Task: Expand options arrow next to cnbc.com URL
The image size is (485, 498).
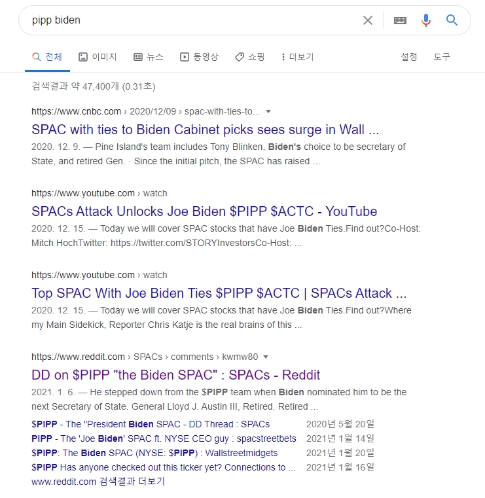Action: pyautogui.click(x=268, y=111)
